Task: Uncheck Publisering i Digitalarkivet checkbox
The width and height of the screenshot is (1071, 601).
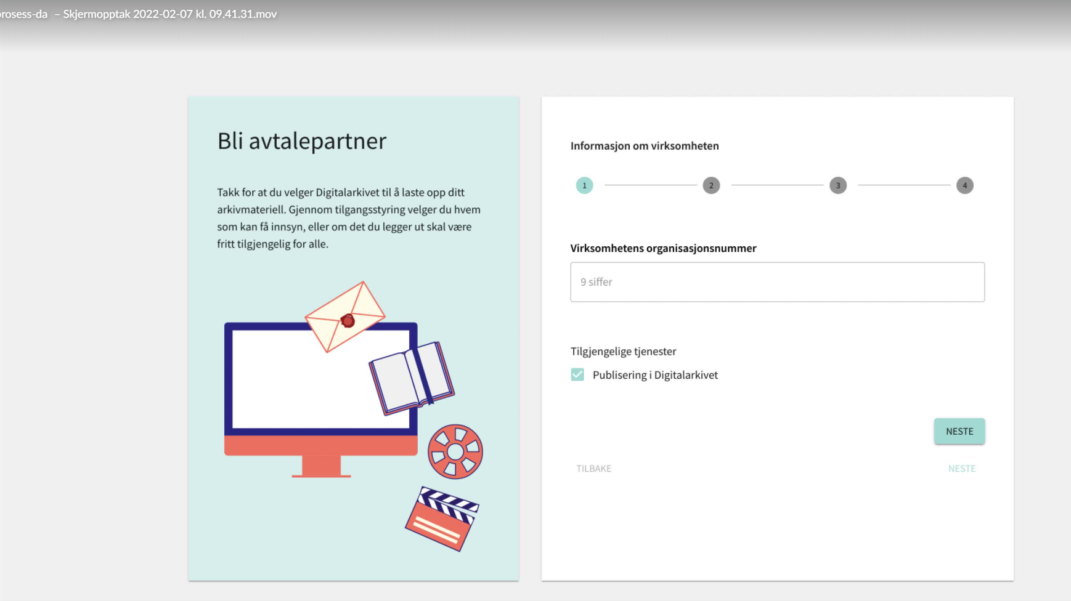Action: pyautogui.click(x=577, y=374)
